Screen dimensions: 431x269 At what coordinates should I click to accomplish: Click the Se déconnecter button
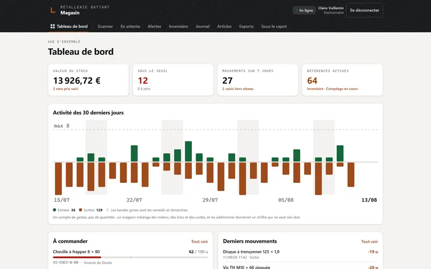(x=364, y=10)
